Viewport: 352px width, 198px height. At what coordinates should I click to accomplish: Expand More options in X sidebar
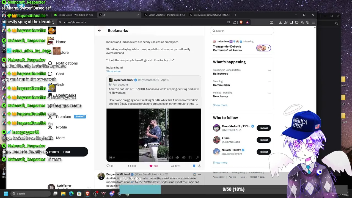(x=56, y=138)
